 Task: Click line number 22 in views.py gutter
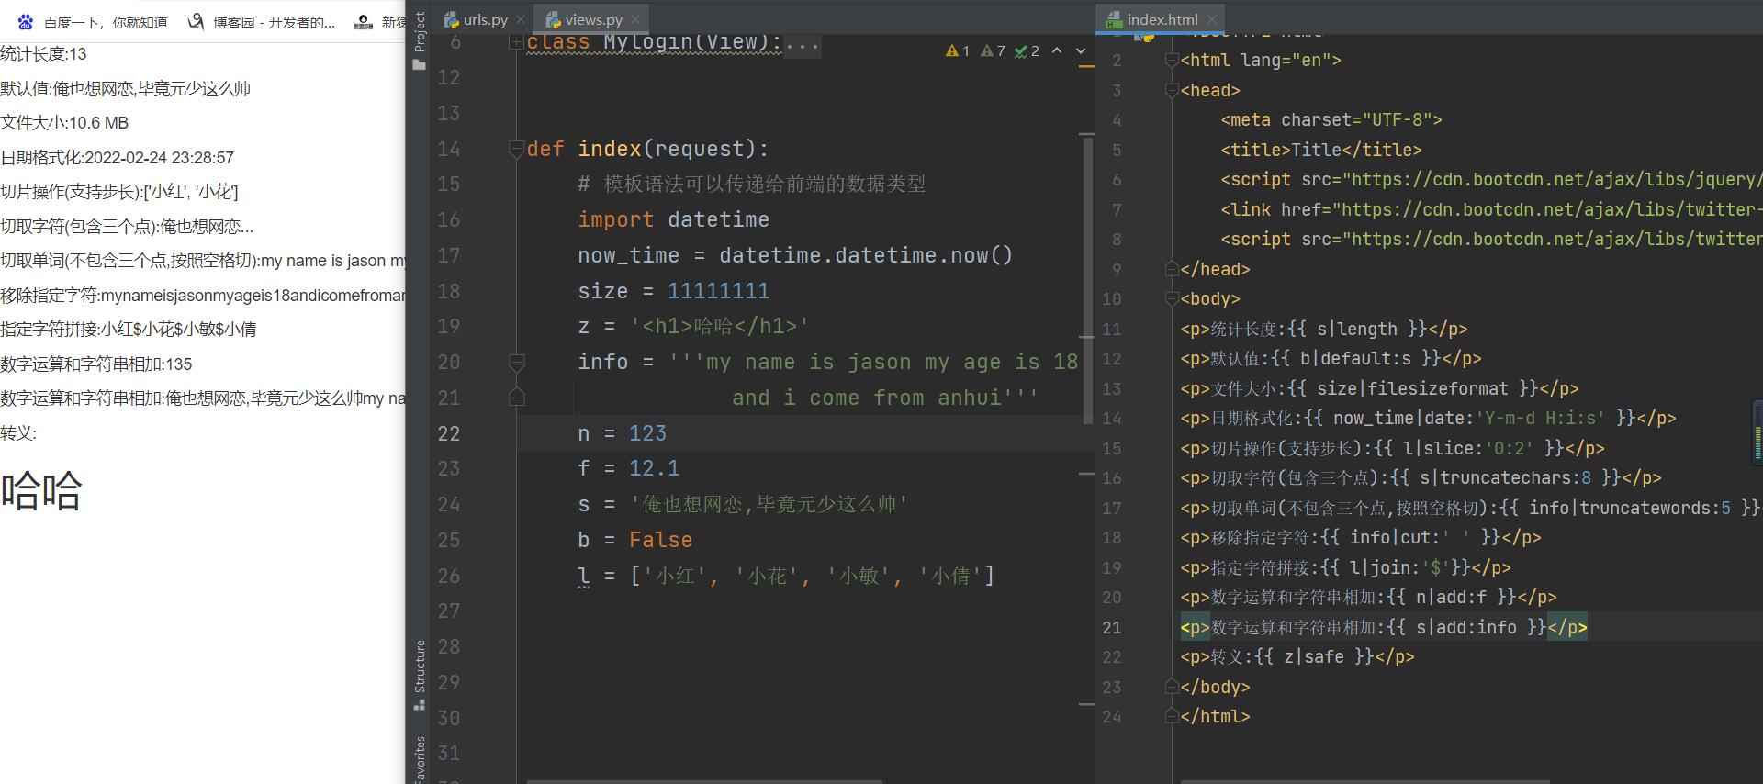pos(449,433)
